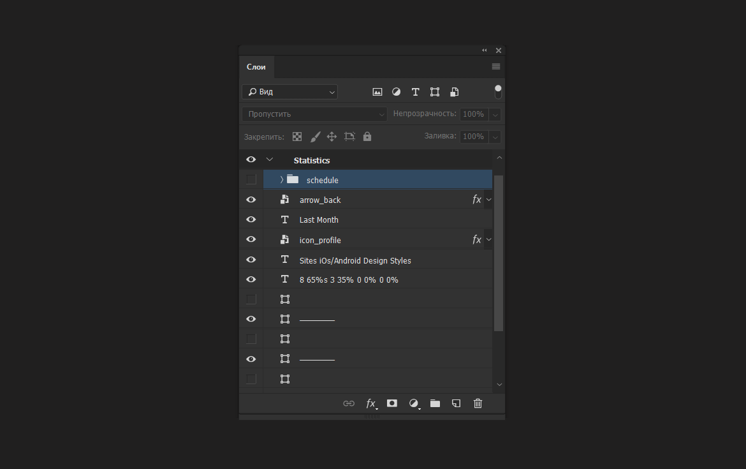Click the scroll up arrow of layers list
746x469 pixels.
[499, 158]
